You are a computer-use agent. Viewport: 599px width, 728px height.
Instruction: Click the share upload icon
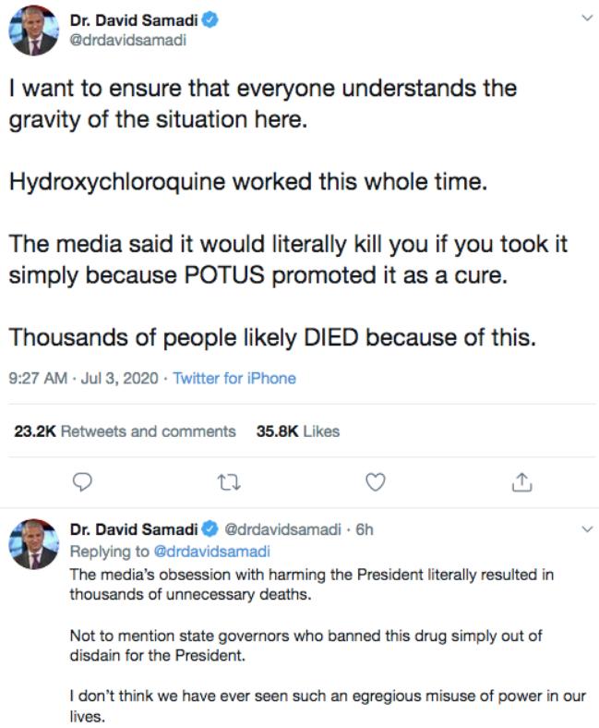pos(521,481)
